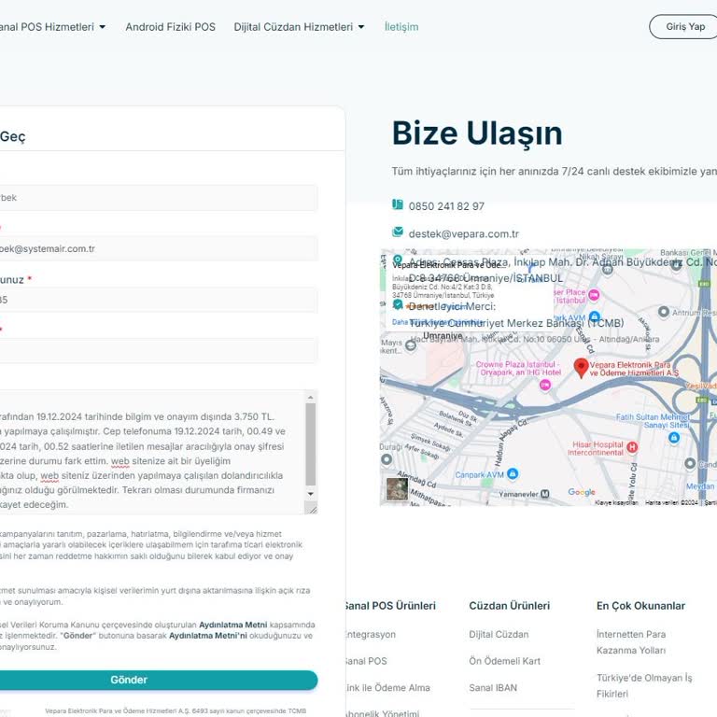
Task: Click the pink hotel marker near 'ser Place Istanbul'
Action: coord(594,295)
